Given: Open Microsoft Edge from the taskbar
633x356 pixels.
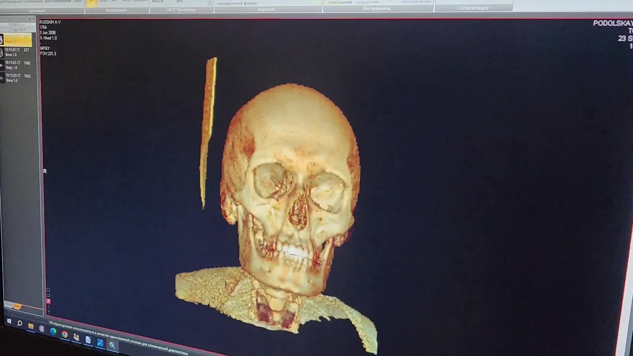Looking at the screenshot, I should [x=53, y=331].
